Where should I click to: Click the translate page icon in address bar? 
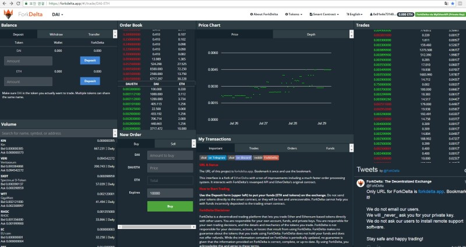click(446, 3)
